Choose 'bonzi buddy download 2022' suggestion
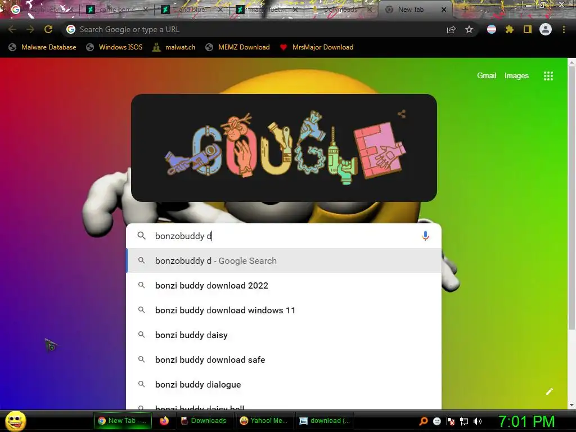The image size is (576, 432). pyautogui.click(x=283, y=285)
